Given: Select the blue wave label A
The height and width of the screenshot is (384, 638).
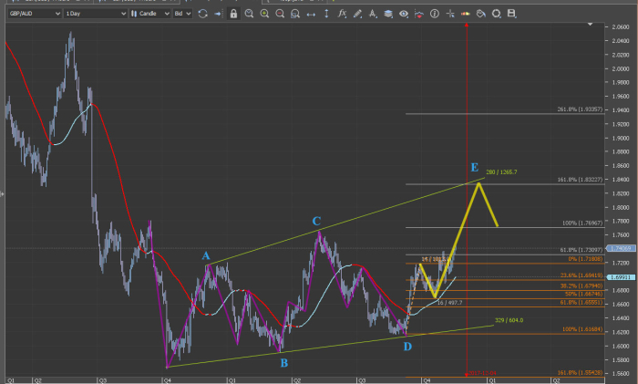Looking at the screenshot, I should click(x=206, y=255).
